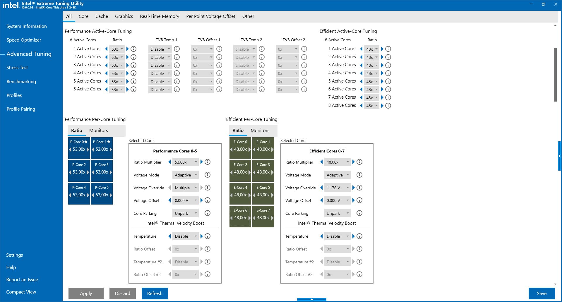Decrease the 6 Active Cores performance ratio
Image resolution: width=562 pixels, height=302 pixels.
[106, 89]
